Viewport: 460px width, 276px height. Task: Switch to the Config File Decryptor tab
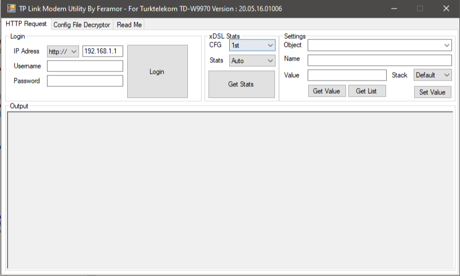pyautogui.click(x=81, y=25)
